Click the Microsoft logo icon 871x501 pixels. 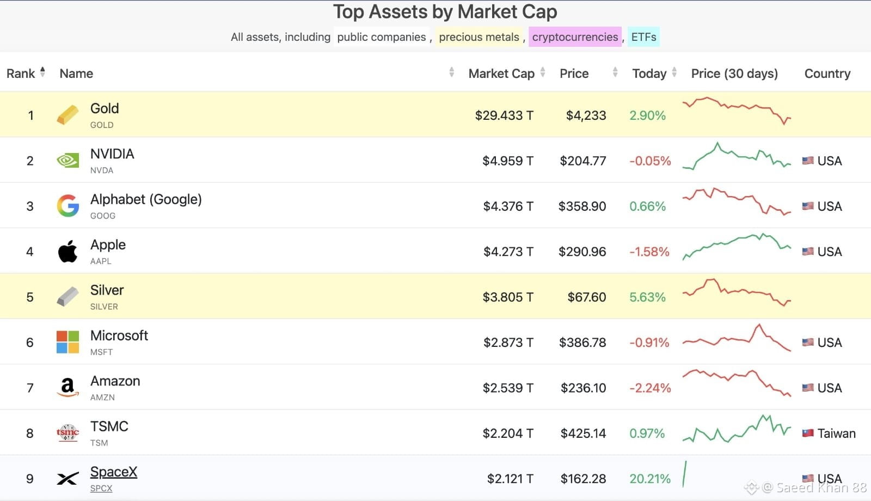(68, 342)
